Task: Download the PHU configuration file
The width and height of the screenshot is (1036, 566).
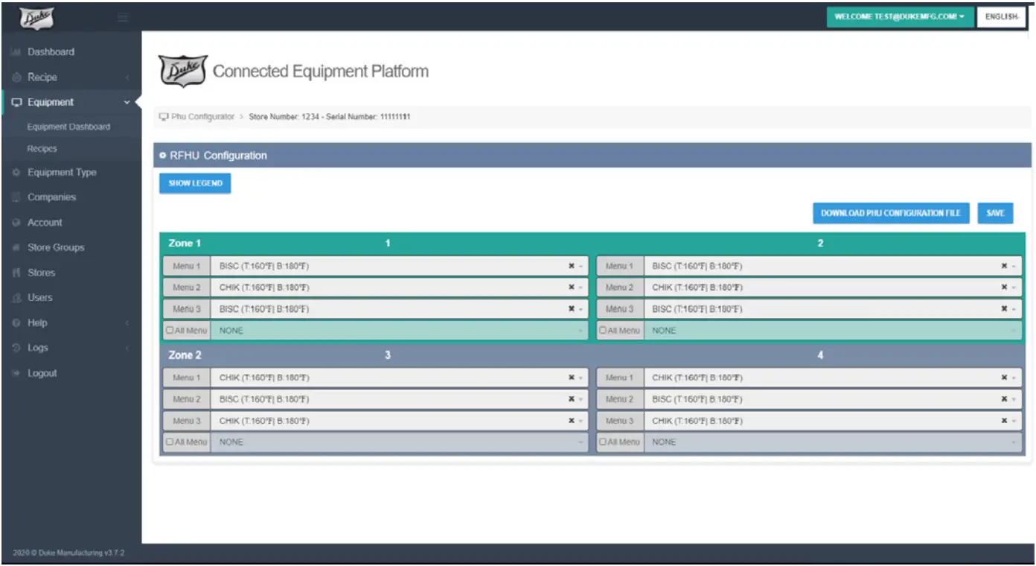Action: click(891, 213)
